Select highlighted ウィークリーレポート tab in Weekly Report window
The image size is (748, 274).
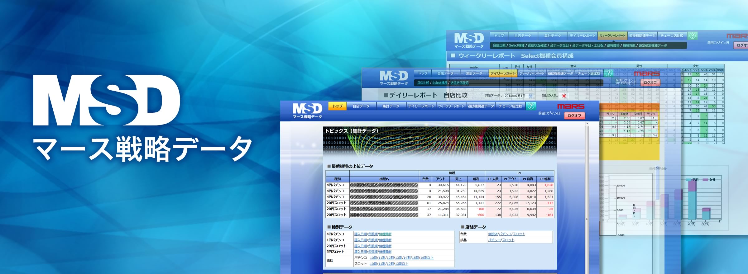(612, 35)
